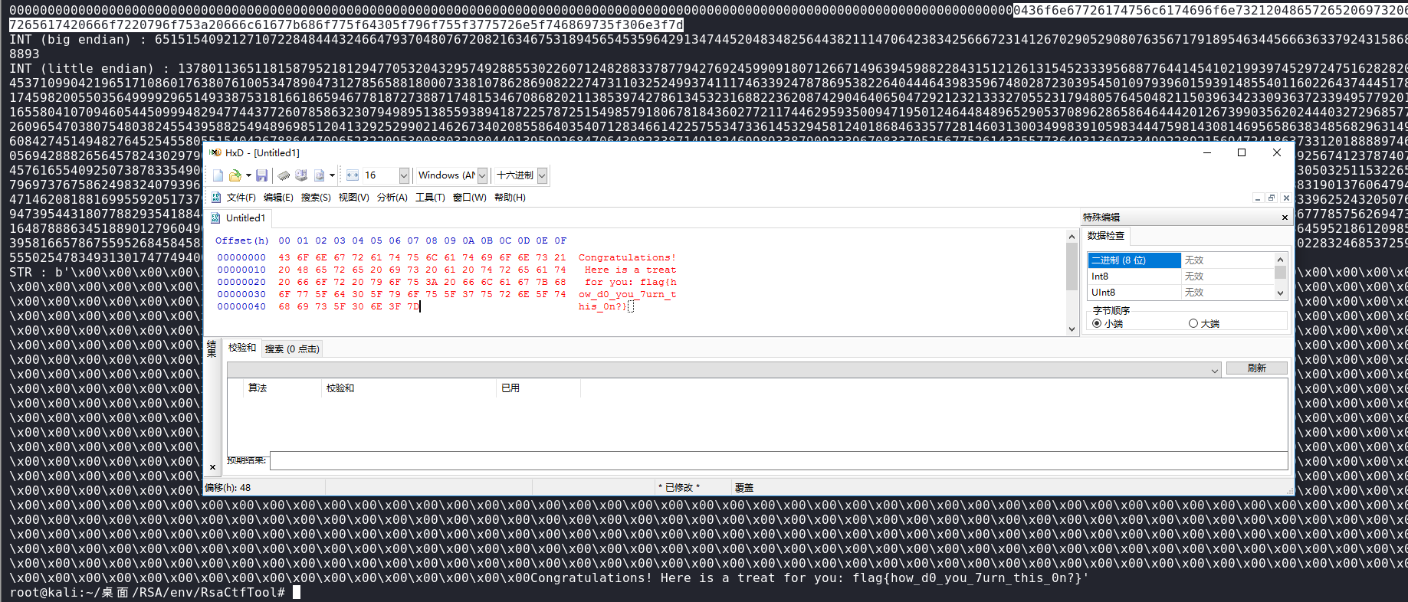Image resolution: width=1408 pixels, height=602 pixels.
Task: Click the 已修改 status bar entry
Action: (678, 488)
